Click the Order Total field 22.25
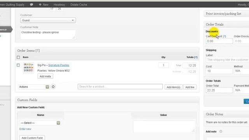 point(219,90)
